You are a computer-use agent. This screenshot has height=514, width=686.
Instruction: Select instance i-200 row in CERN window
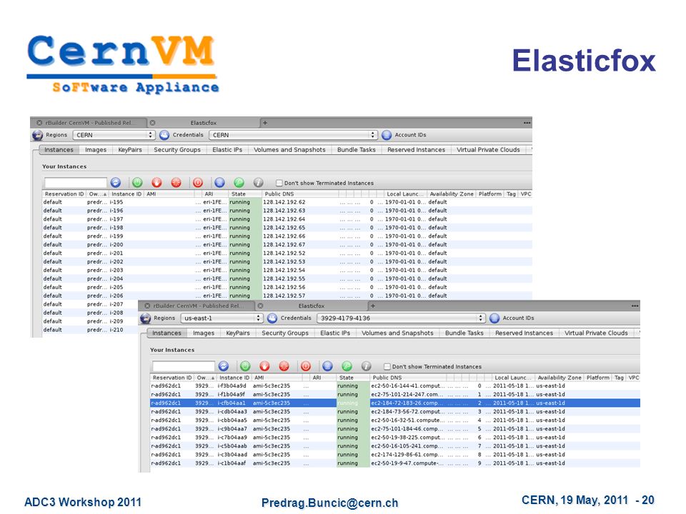click(287, 245)
